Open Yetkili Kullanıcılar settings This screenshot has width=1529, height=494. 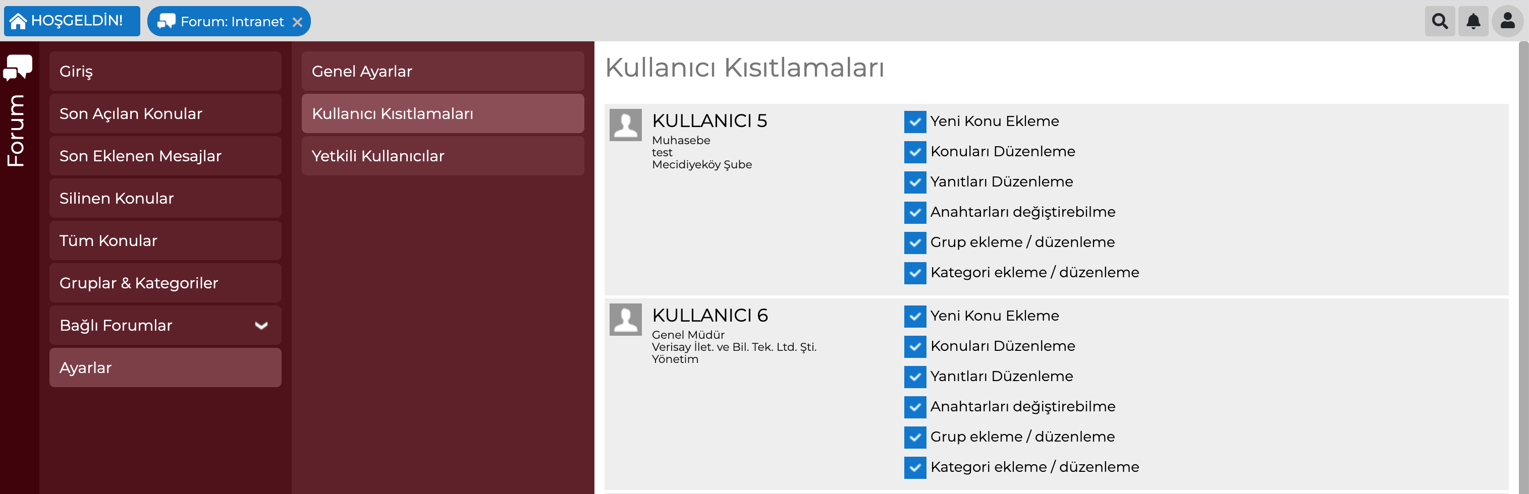click(x=442, y=156)
